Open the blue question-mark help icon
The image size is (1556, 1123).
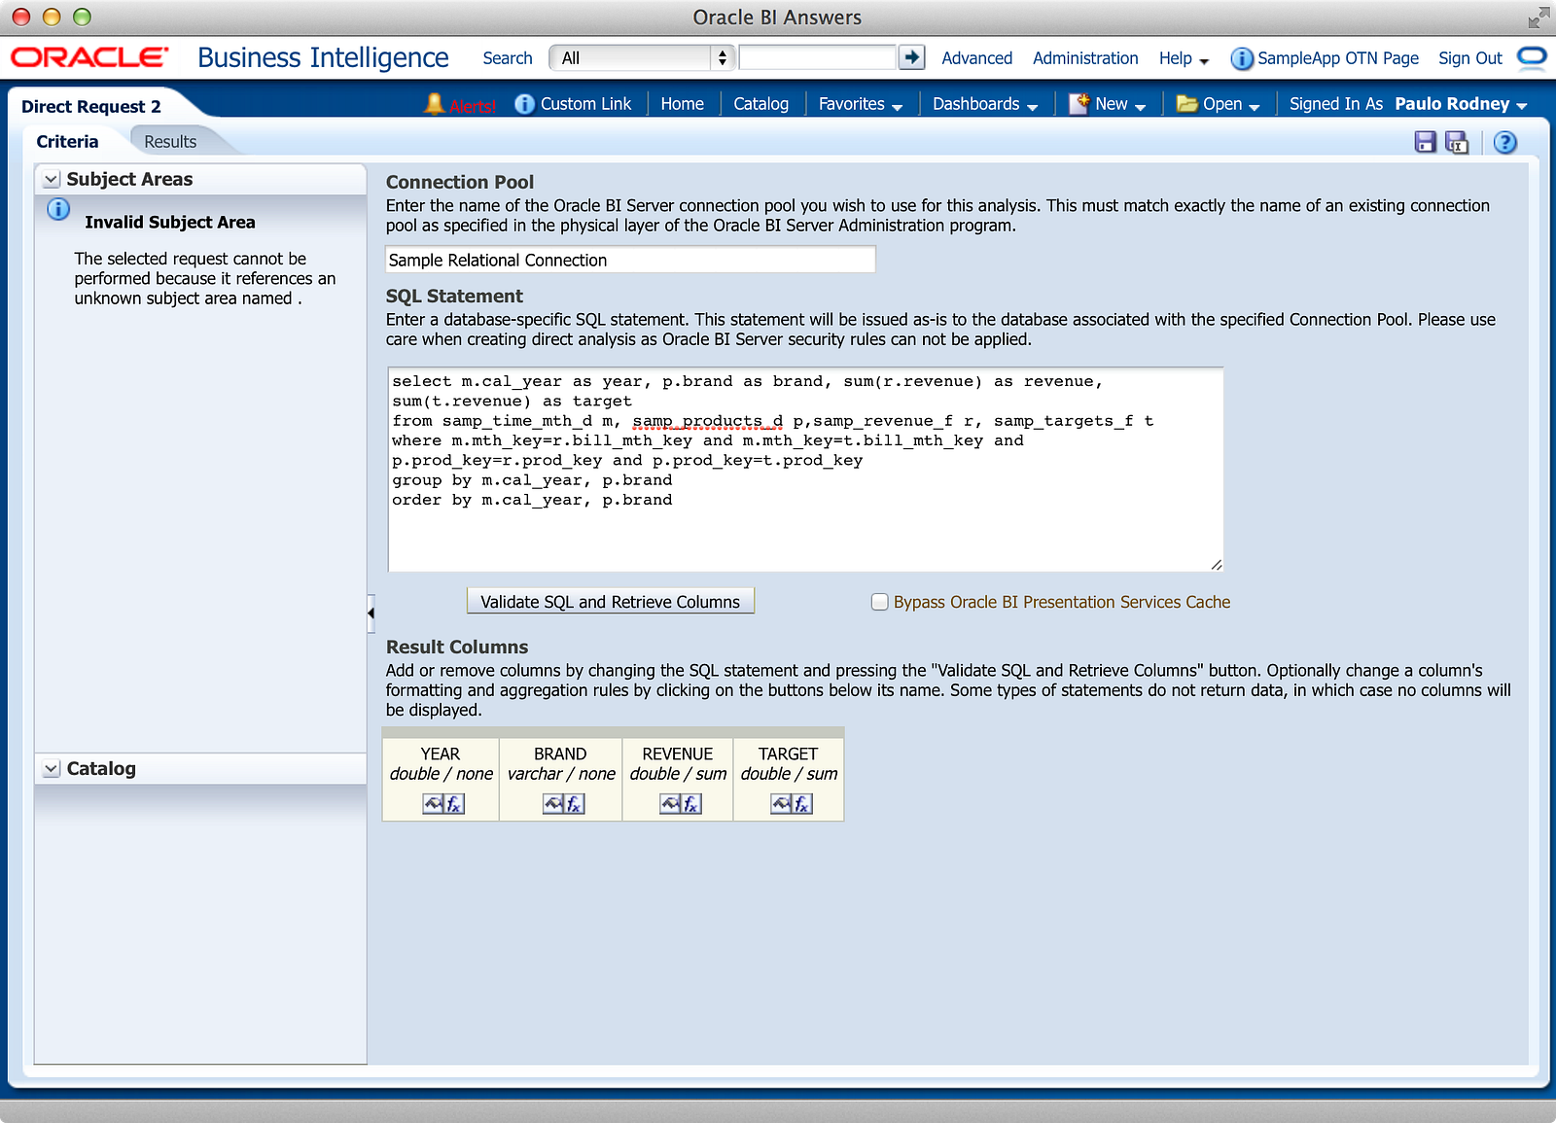coord(1504,142)
